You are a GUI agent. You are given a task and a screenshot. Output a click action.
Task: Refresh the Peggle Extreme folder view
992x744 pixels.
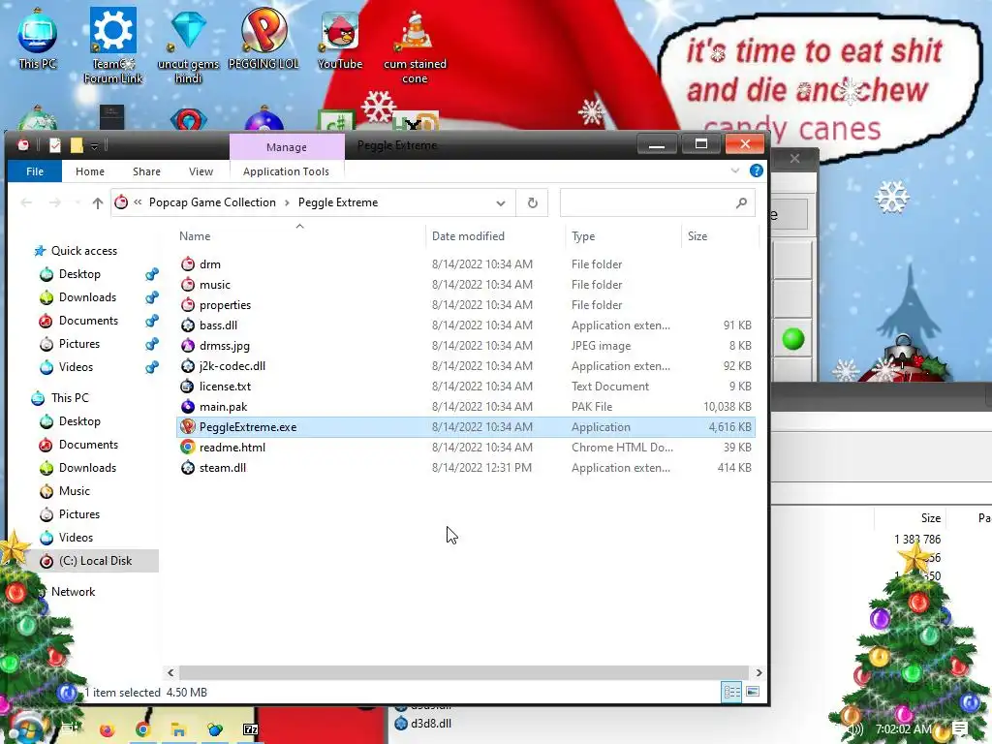point(532,202)
